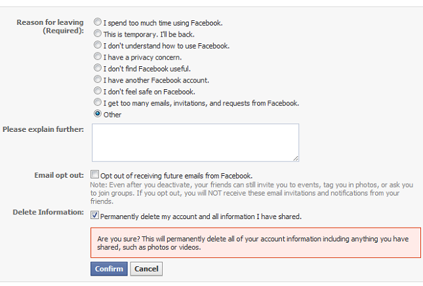Enable the email opt out checkbox
Viewport: 423px width, 286px height.
click(95, 175)
